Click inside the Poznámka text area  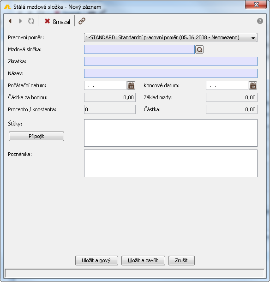point(170,163)
